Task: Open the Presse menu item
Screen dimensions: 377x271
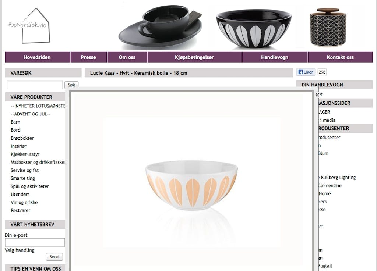Action: [88, 57]
